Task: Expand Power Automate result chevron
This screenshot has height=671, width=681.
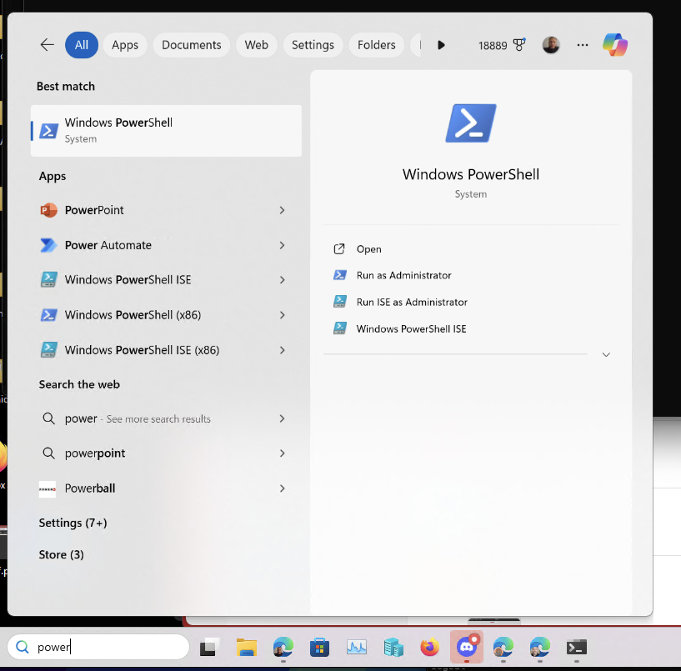Action: pos(283,245)
